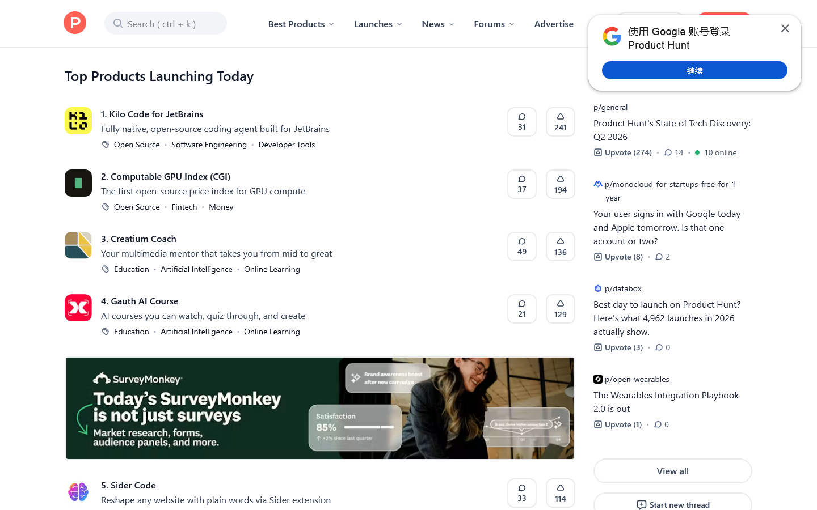Close the Google sign-in popup

785,28
